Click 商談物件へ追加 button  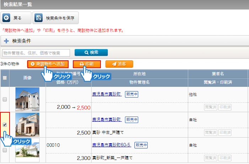coord(48,64)
